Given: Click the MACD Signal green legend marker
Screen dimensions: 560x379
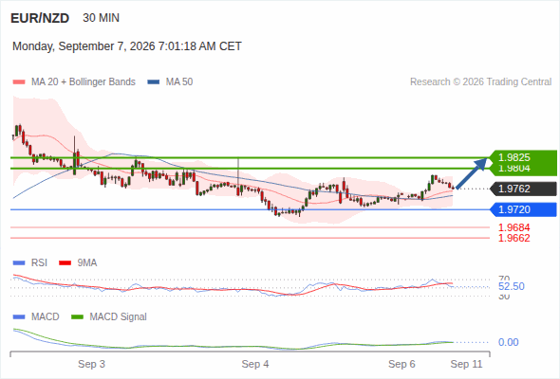Looking at the screenshot, I should click(77, 317).
